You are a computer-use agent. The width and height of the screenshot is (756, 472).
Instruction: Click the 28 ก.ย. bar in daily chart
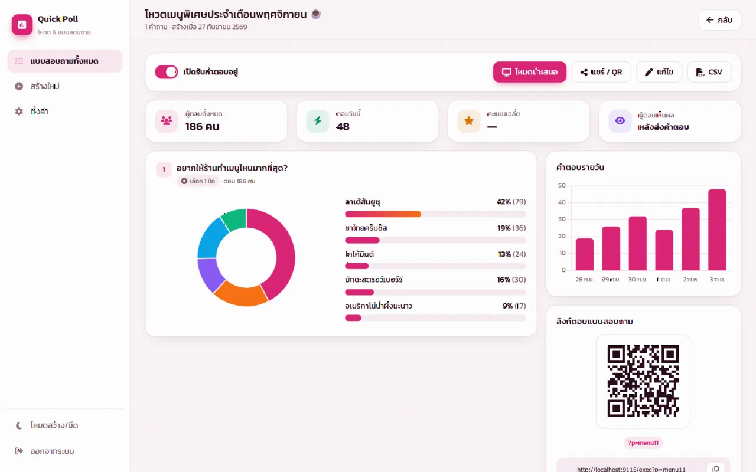pyautogui.click(x=585, y=254)
